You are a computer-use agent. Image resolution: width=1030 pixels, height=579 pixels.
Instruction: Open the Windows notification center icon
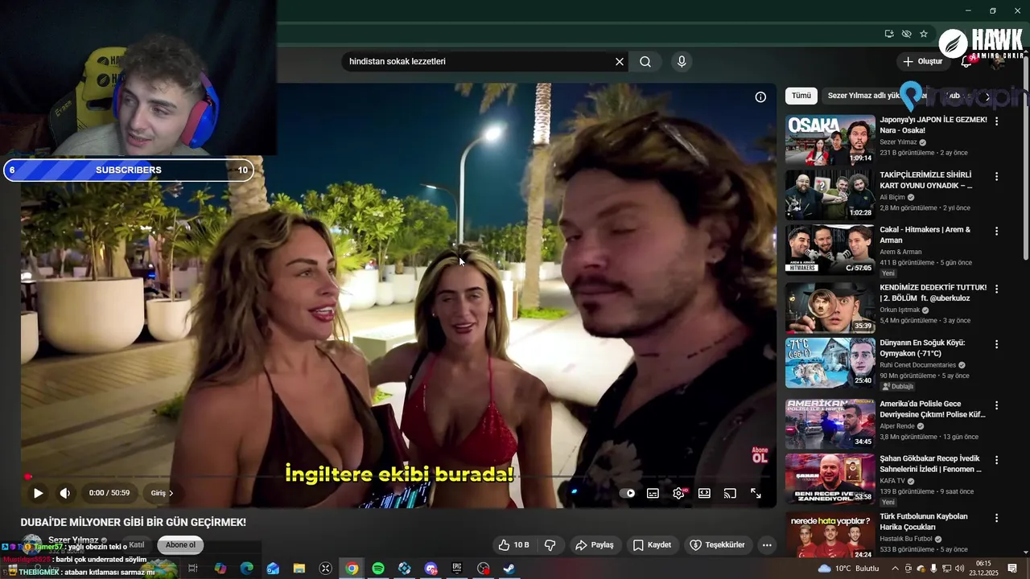pos(1012,569)
